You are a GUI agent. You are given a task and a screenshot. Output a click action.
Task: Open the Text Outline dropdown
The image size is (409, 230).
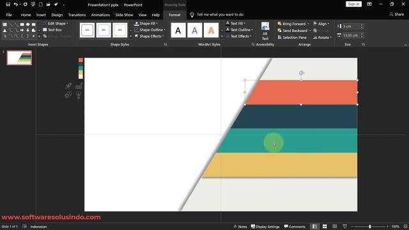239,30
